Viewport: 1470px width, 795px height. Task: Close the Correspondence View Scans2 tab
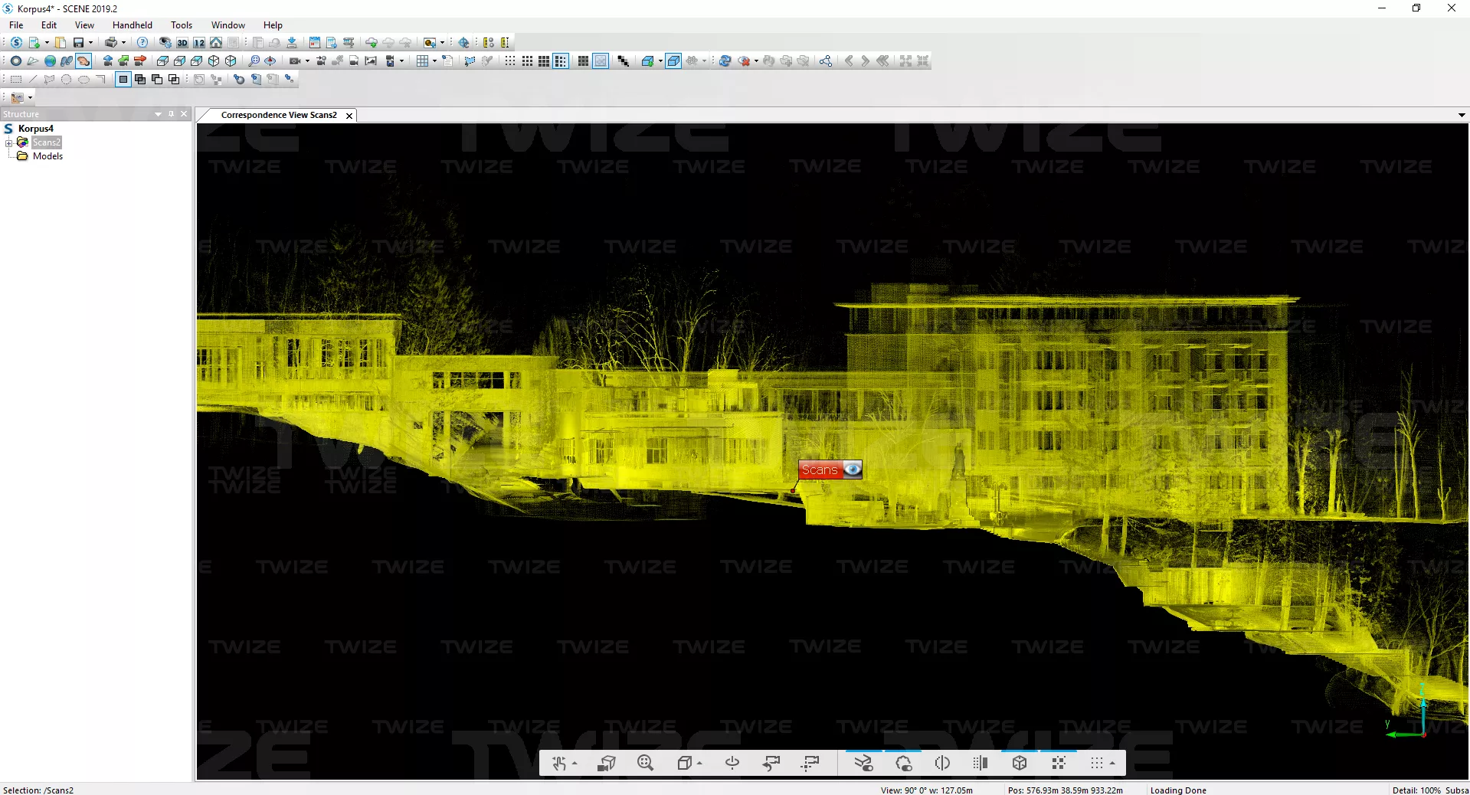[349, 116]
